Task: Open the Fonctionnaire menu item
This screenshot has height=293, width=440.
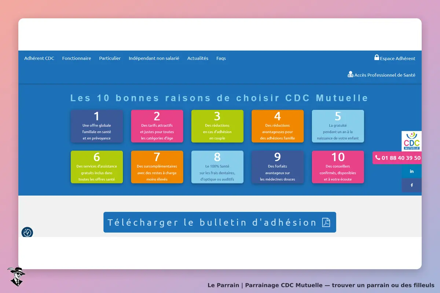Action: (x=77, y=58)
